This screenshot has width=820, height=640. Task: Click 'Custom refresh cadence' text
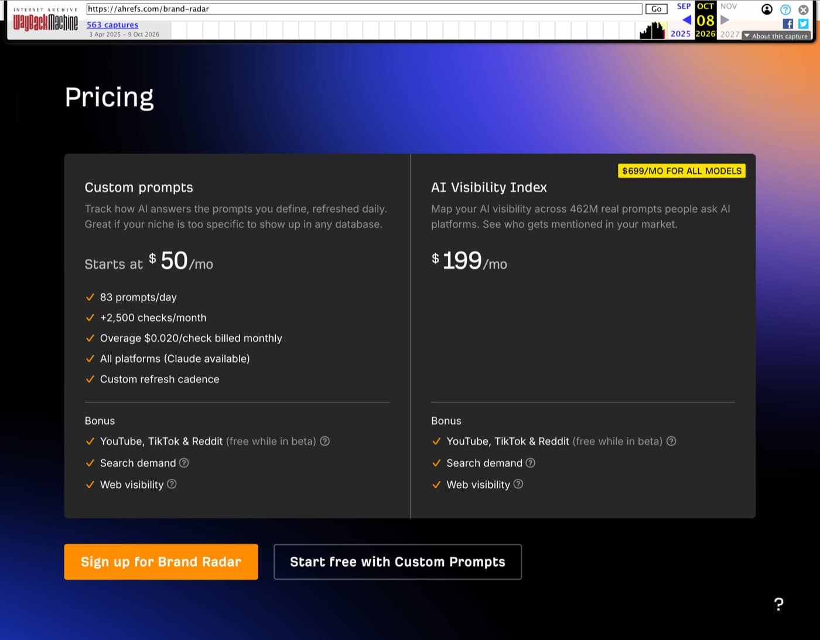point(160,379)
